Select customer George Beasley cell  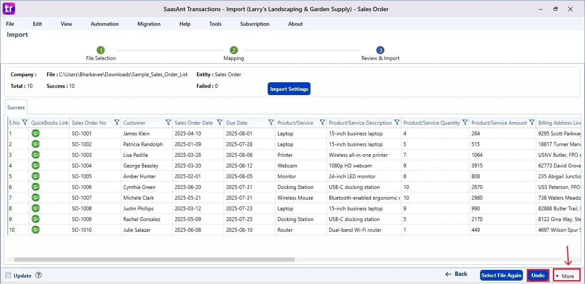(146, 166)
